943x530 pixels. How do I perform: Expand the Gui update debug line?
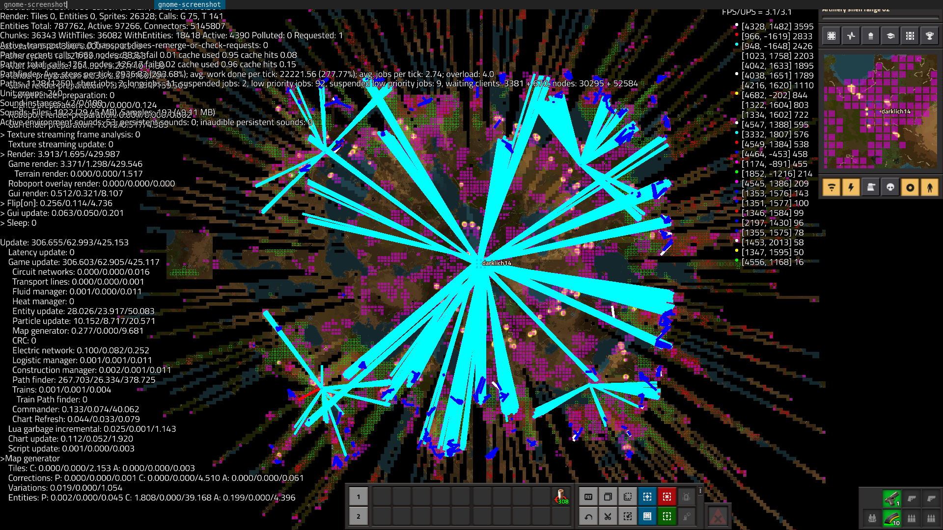(62, 213)
